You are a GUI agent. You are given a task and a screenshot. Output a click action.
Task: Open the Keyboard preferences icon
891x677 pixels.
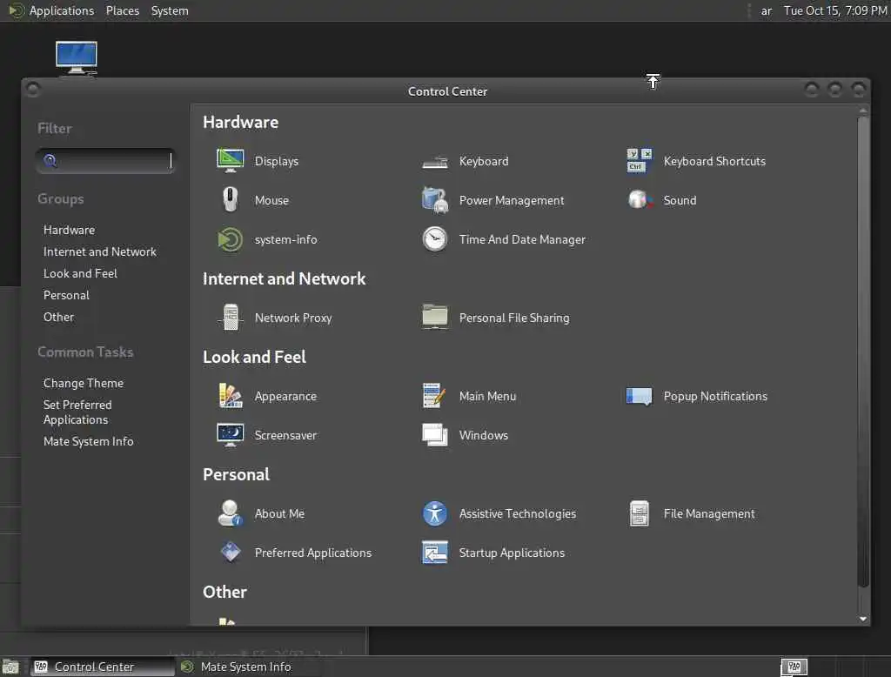pyautogui.click(x=435, y=162)
